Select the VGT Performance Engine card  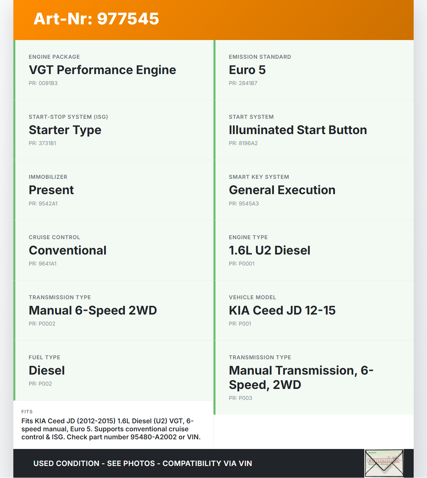click(x=114, y=70)
